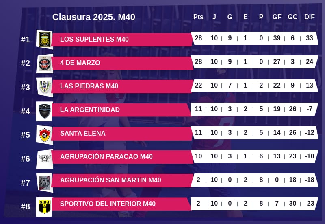Select the SANTA ELENA team name
The height and width of the screenshot is (224, 325).
[x=82, y=133]
